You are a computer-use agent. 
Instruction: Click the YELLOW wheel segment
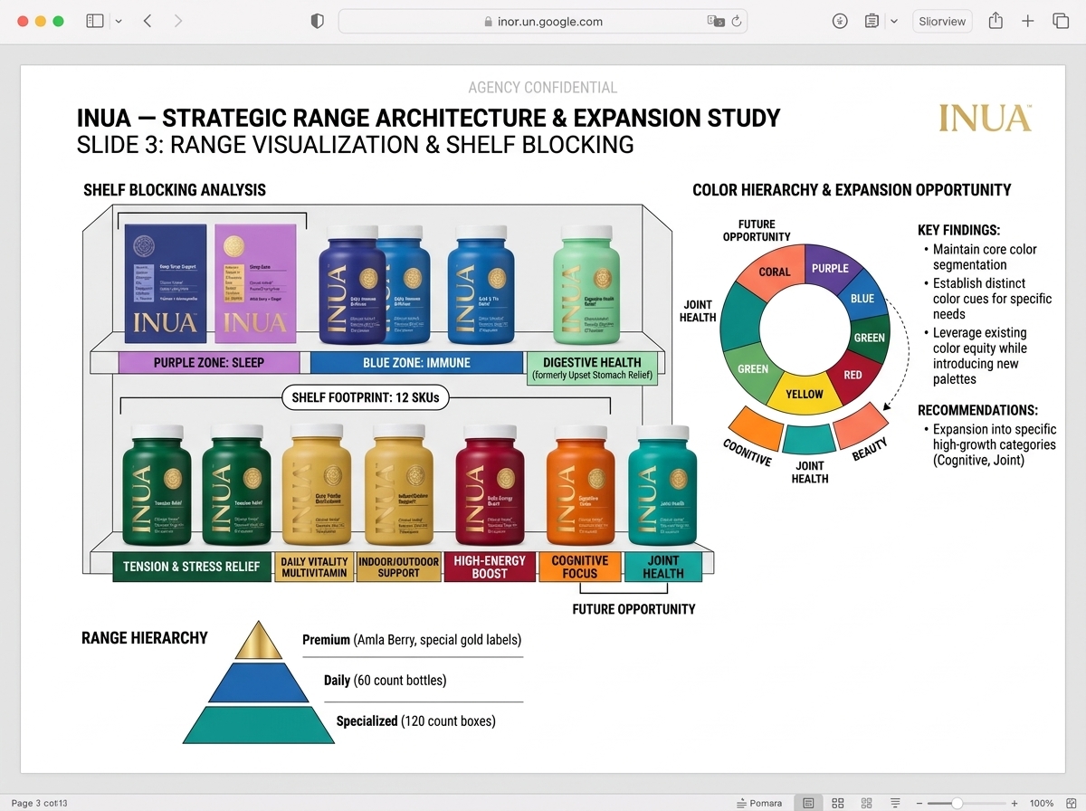pos(804,394)
